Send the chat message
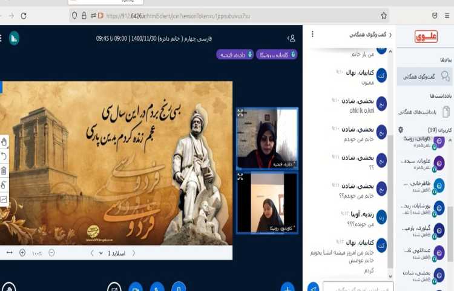454x291 pixels. tap(314, 287)
